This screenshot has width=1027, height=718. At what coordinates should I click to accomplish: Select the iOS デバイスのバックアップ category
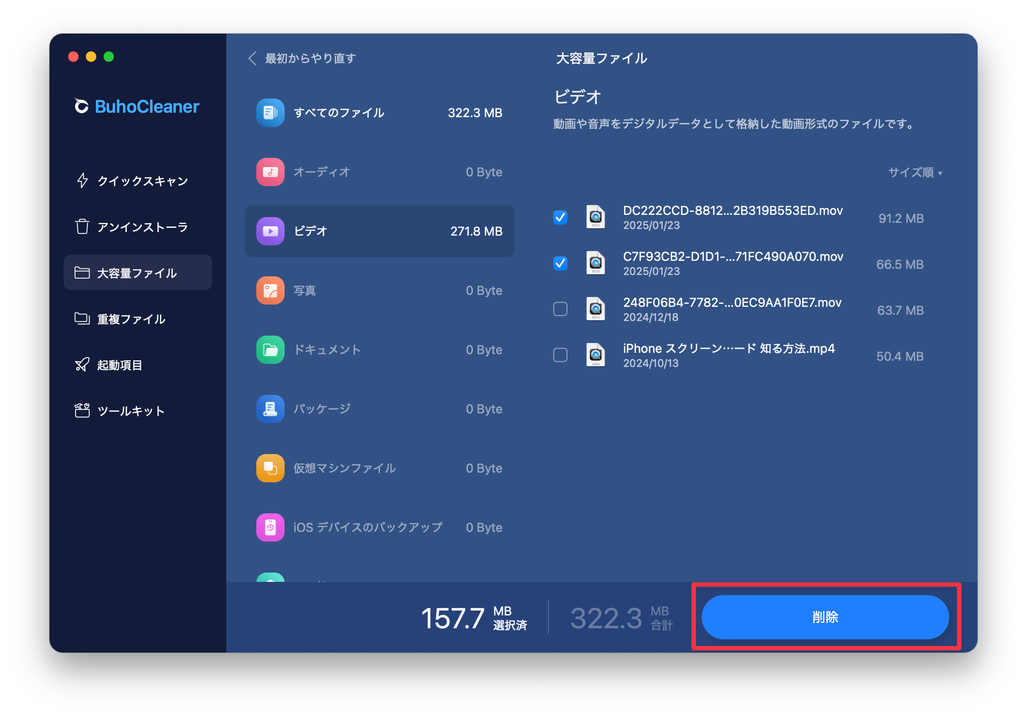[x=379, y=527]
